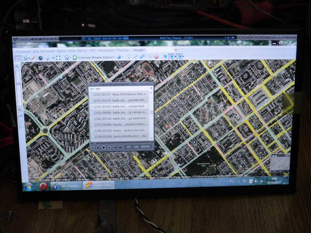Screen dimensions: 311x233
Task: Open the Операции menu
Action: (x=23, y=51)
